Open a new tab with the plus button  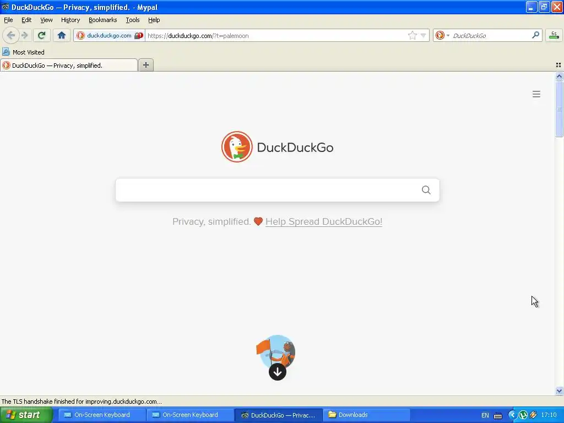click(145, 65)
